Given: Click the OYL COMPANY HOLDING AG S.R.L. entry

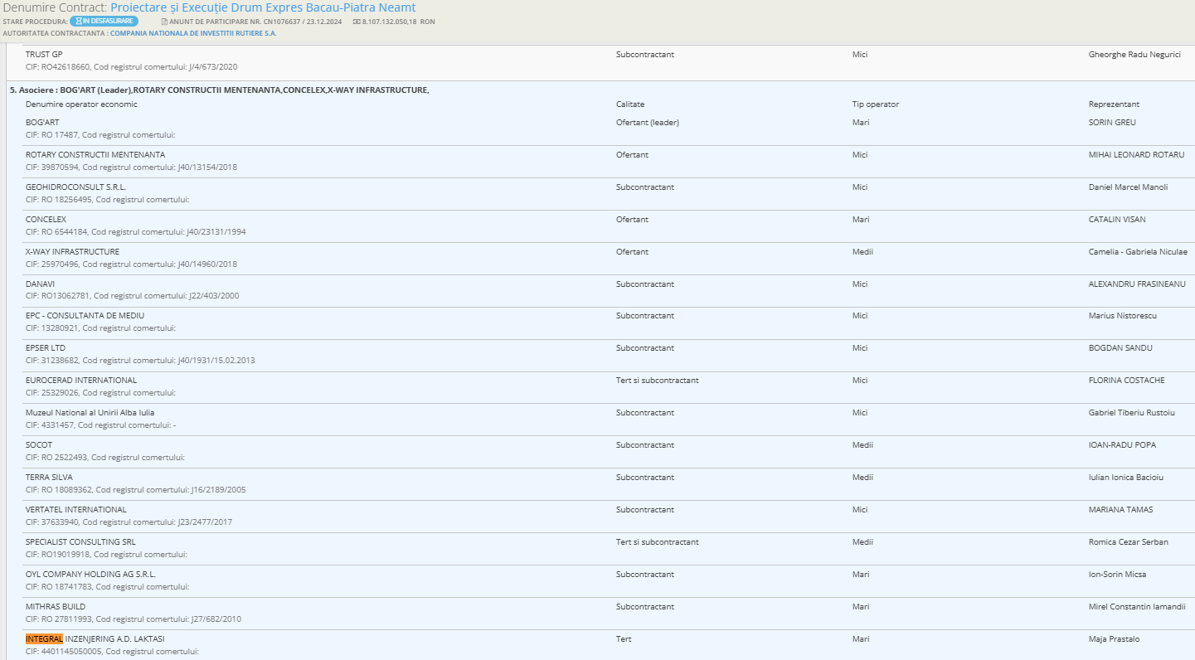Looking at the screenshot, I should tap(90, 574).
